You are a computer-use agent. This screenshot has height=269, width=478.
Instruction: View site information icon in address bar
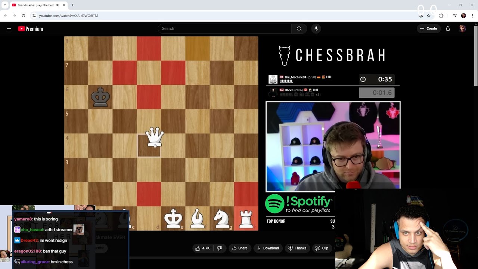click(34, 16)
